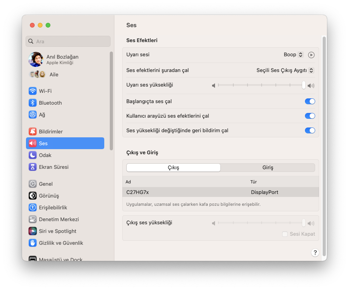349x290 pixels.
Task: Select Siri ve Spotlight icon
Action: click(33, 231)
